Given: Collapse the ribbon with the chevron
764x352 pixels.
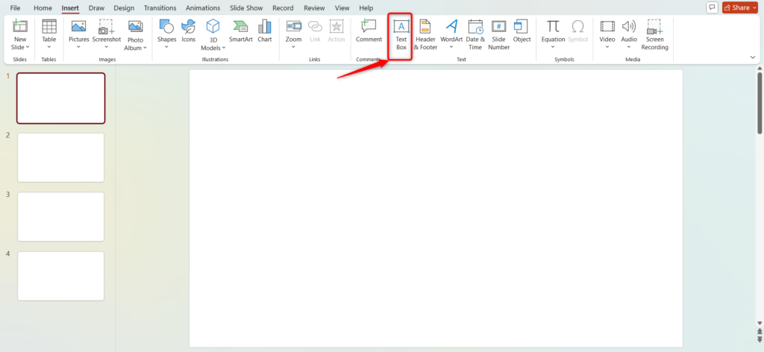Looking at the screenshot, I should pyautogui.click(x=752, y=57).
